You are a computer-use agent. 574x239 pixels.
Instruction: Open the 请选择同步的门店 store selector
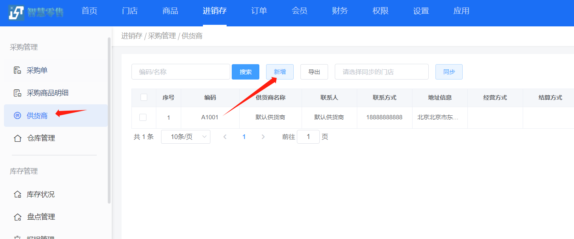pyautogui.click(x=382, y=72)
